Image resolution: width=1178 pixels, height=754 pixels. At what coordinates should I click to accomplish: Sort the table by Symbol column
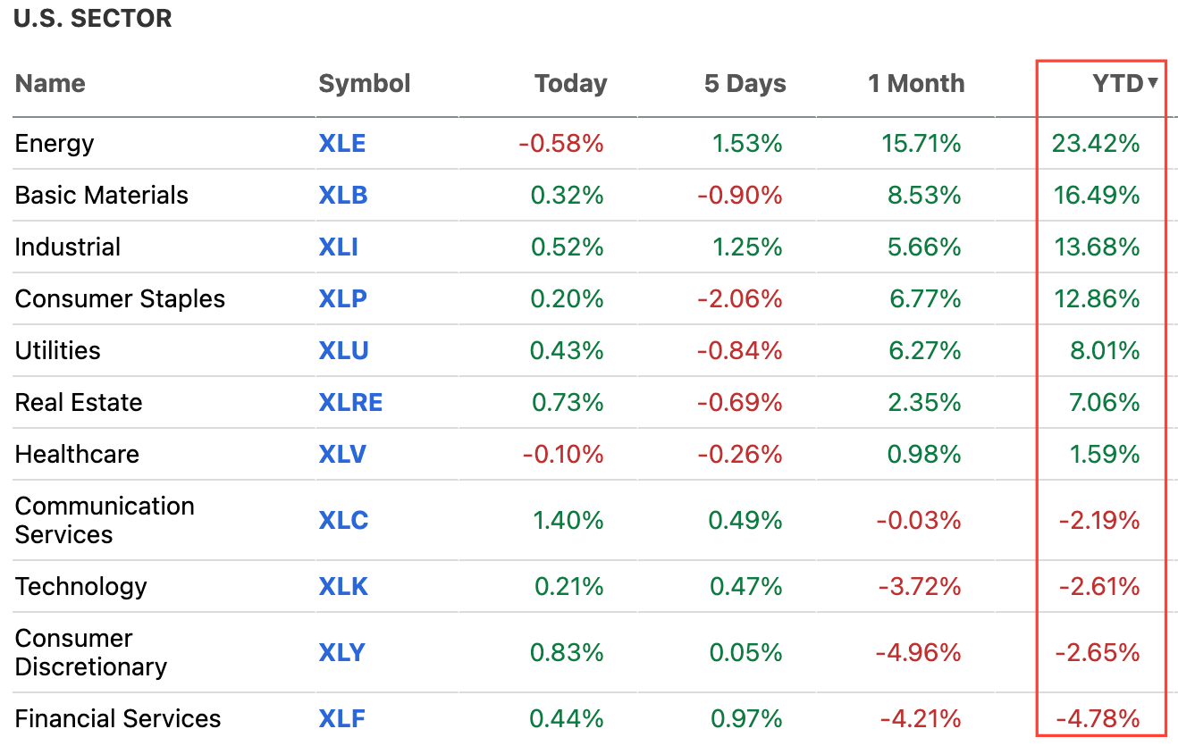click(x=364, y=84)
